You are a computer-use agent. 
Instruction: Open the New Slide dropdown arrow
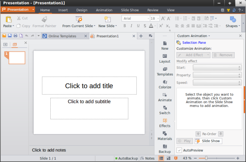point(116,26)
